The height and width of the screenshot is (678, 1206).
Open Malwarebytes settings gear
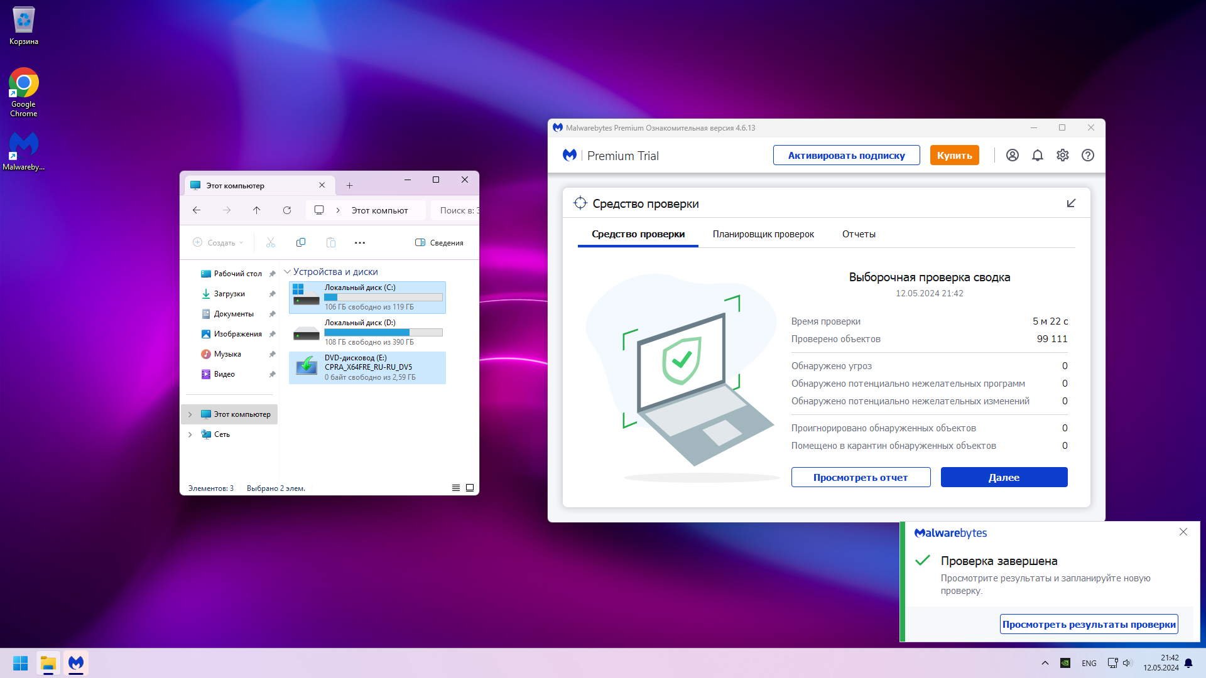click(x=1062, y=155)
